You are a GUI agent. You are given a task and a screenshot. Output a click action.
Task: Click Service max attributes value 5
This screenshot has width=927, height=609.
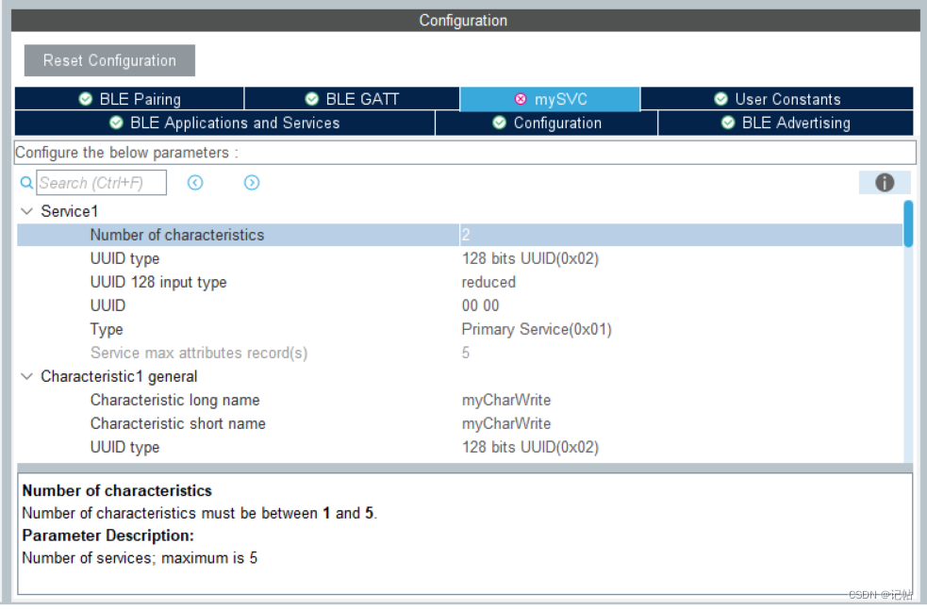click(466, 353)
